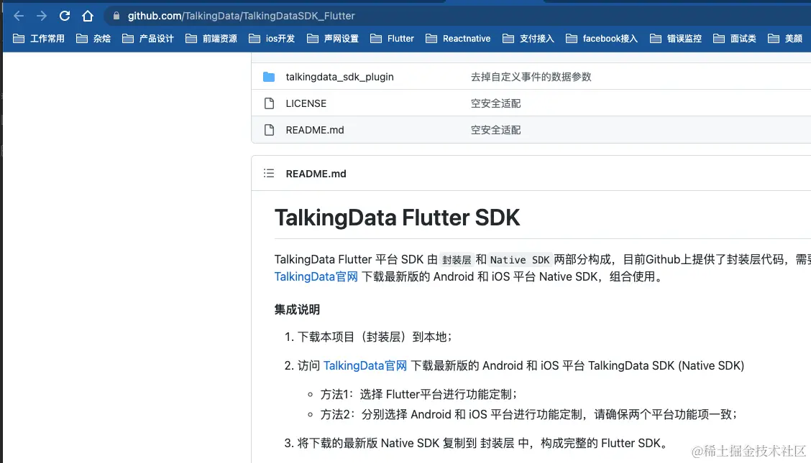Focus the github.com address bar URL
The width and height of the screenshot is (811, 463).
tap(241, 16)
